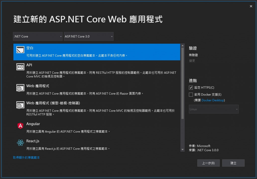Screen dimensions: 257x179
Task: Click the 空白 template description text
Action: [77, 55]
